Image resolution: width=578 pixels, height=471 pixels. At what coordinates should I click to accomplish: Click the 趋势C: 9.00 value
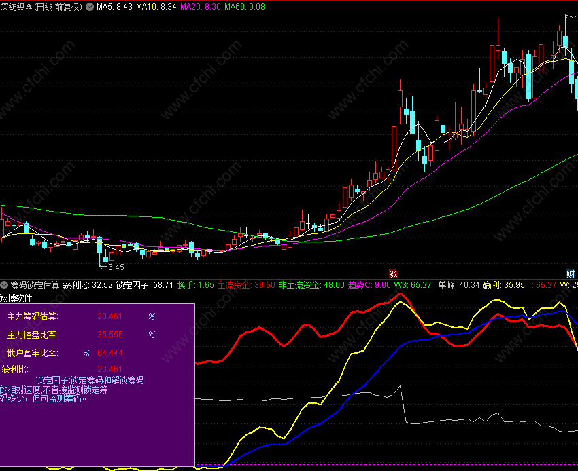point(369,285)
